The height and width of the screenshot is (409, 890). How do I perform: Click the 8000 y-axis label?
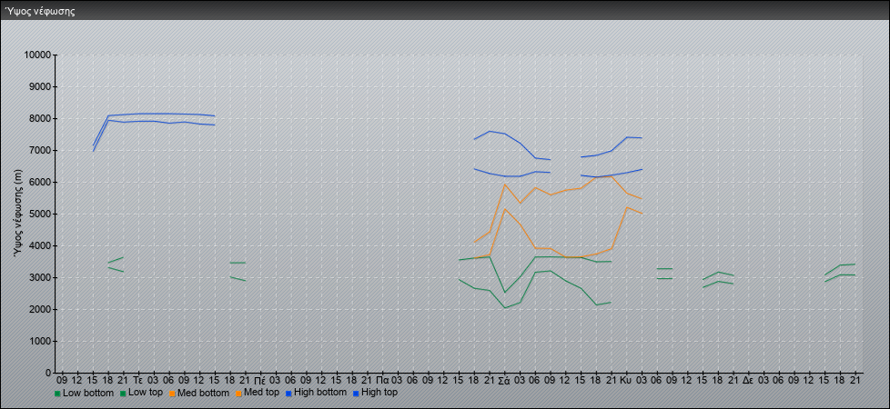point(40,119)
